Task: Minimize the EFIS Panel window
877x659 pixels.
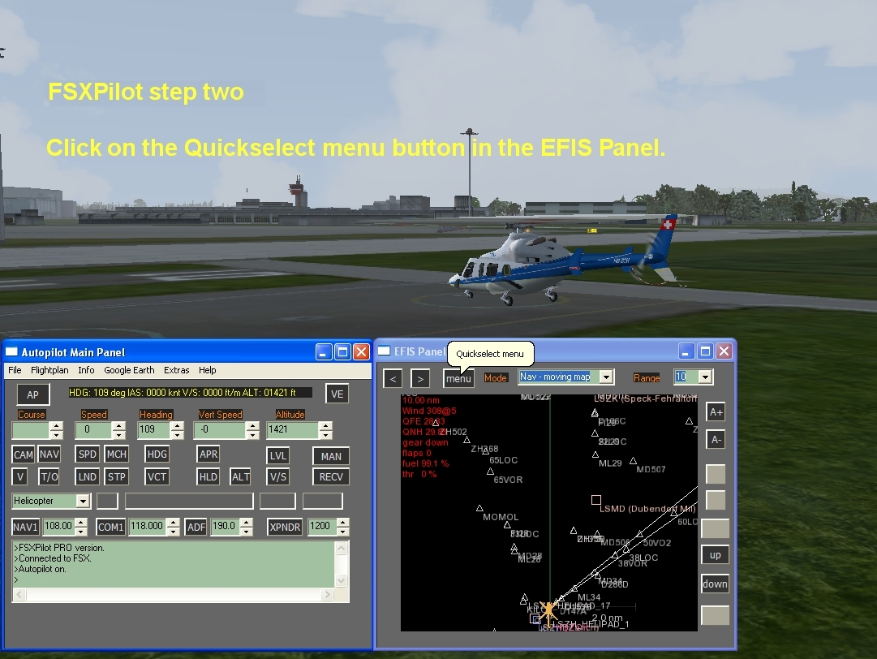Action: [x=686, y=351]
